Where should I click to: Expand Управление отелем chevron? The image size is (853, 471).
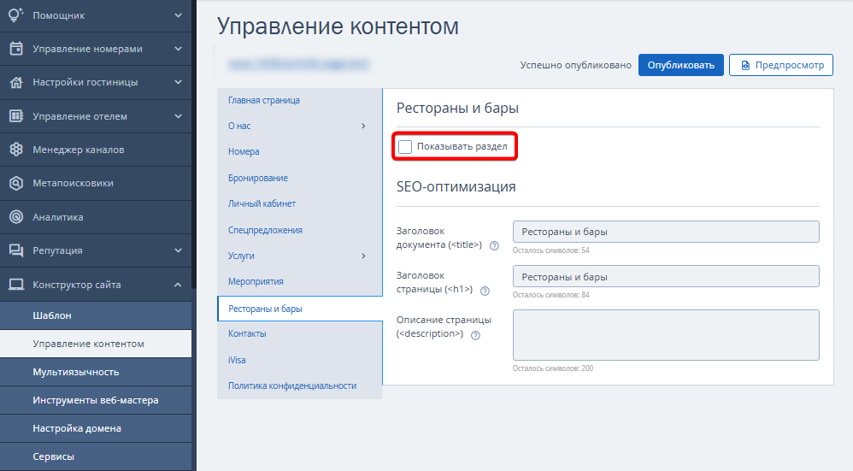(x=178, y=116)
